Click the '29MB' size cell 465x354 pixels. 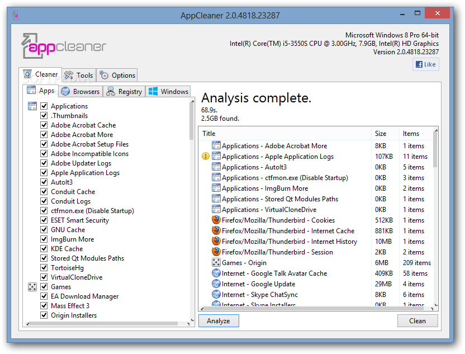(x=383, y=284)
